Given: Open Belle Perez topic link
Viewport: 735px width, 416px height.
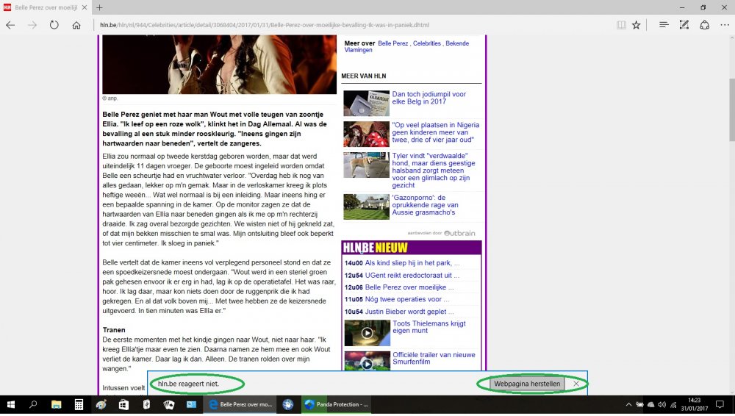Looking at the screenshot, I should [x=392, y=43].
